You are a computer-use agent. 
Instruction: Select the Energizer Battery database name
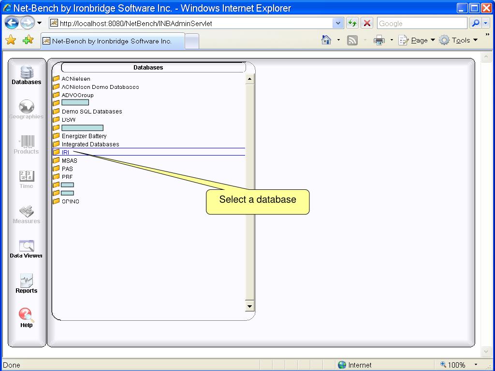coord(84,136)
